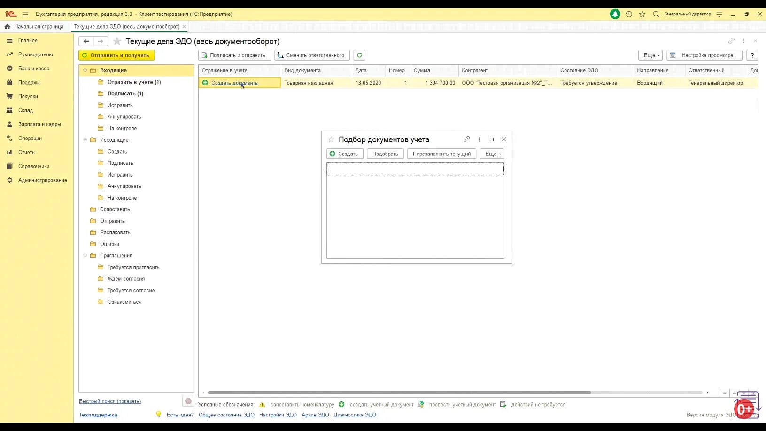Open Настройки ЭДО link
Viewport: 766px width, 431px height.
(x=278, y=415)
